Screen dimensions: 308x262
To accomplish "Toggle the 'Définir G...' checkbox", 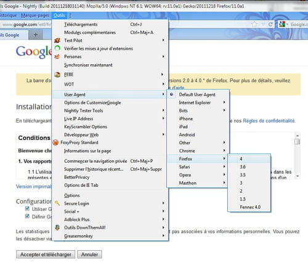I will tap(27, 216).
